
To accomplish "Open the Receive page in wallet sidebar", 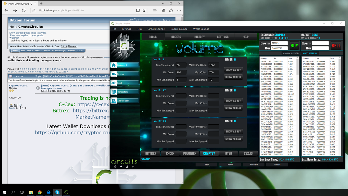I will [x=124, y=74].
